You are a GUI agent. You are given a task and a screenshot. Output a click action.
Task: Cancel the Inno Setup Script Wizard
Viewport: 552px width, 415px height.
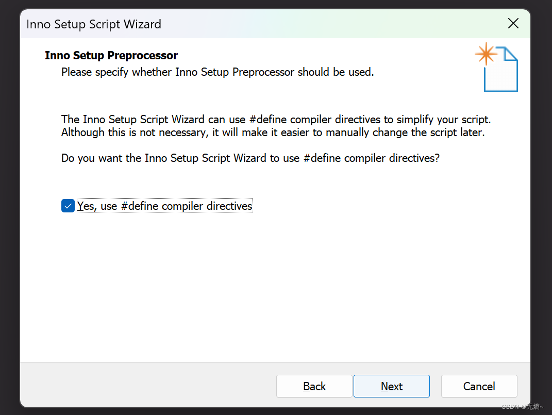click(x=479, y=386)
